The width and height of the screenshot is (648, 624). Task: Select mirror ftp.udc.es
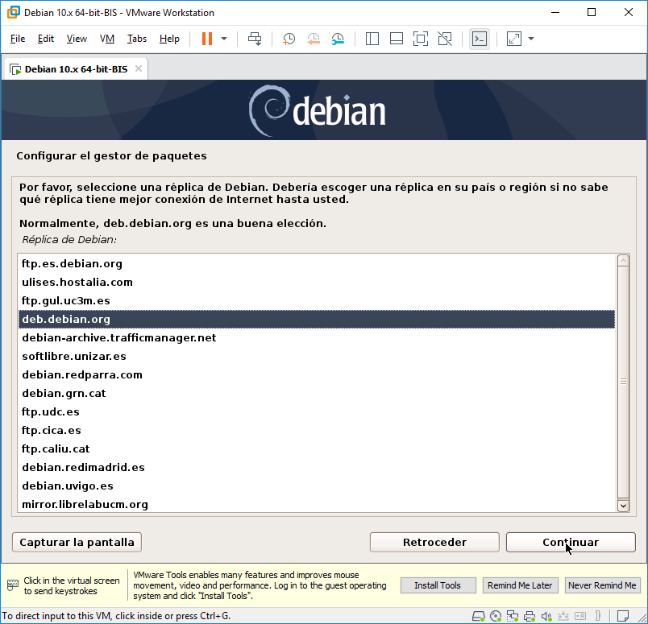click(x=317, y=411)
